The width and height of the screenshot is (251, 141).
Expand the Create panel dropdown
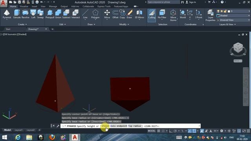(x=22, y=24)
